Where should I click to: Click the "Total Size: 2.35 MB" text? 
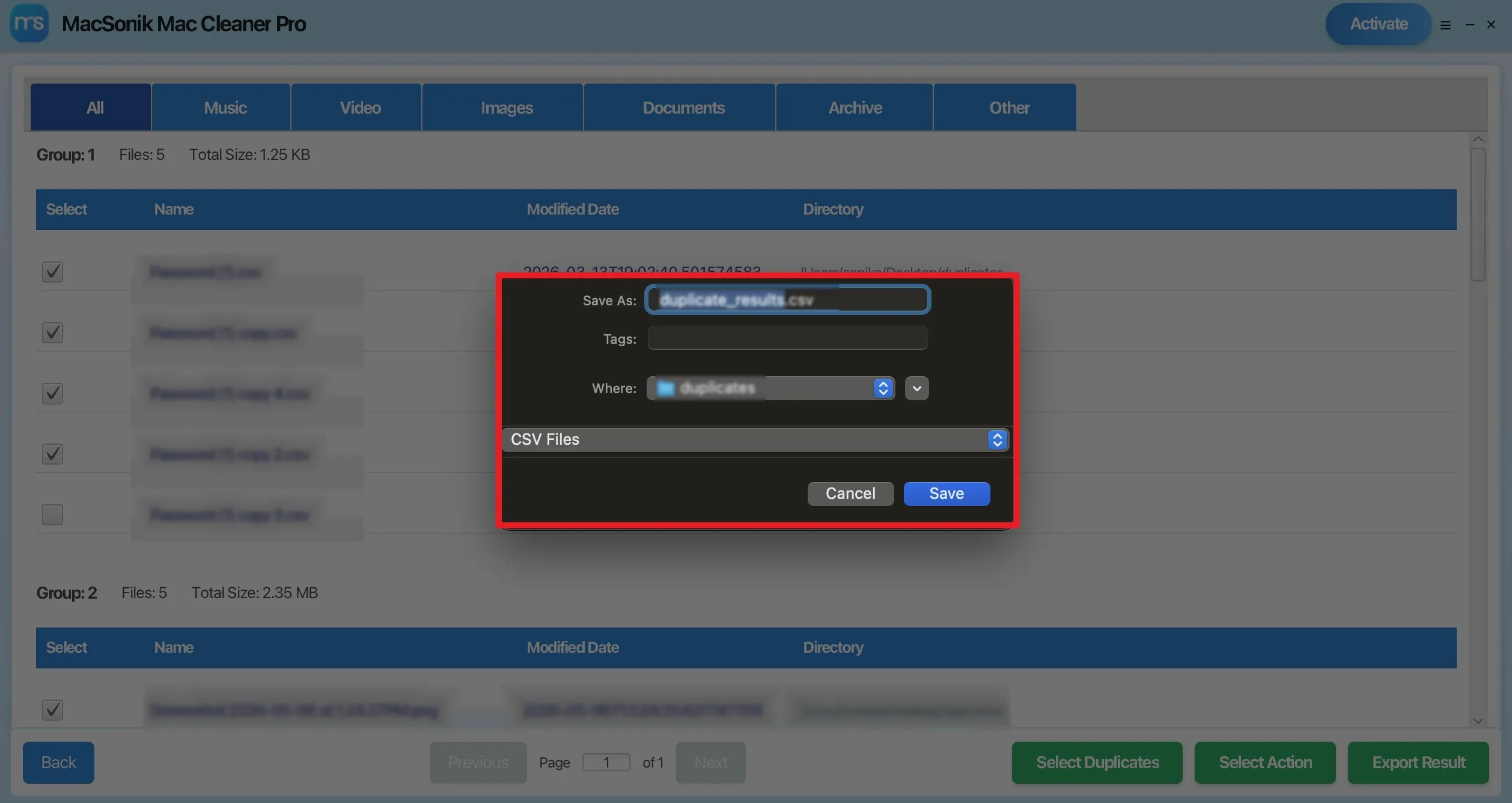click(254, 593)
